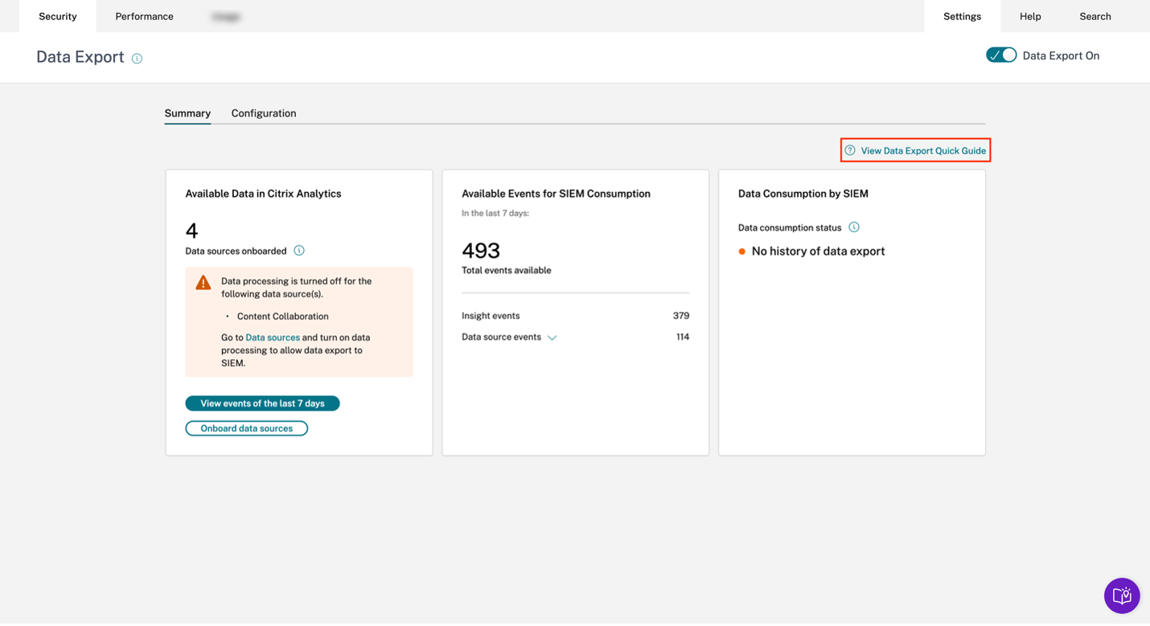The height and width of the screenshot is (626, 1150).
Task: Open the Security tab
Action: tap(58, 16)
